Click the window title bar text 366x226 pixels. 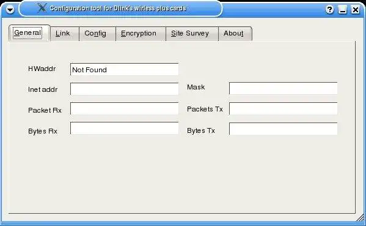tap(118, 9)
